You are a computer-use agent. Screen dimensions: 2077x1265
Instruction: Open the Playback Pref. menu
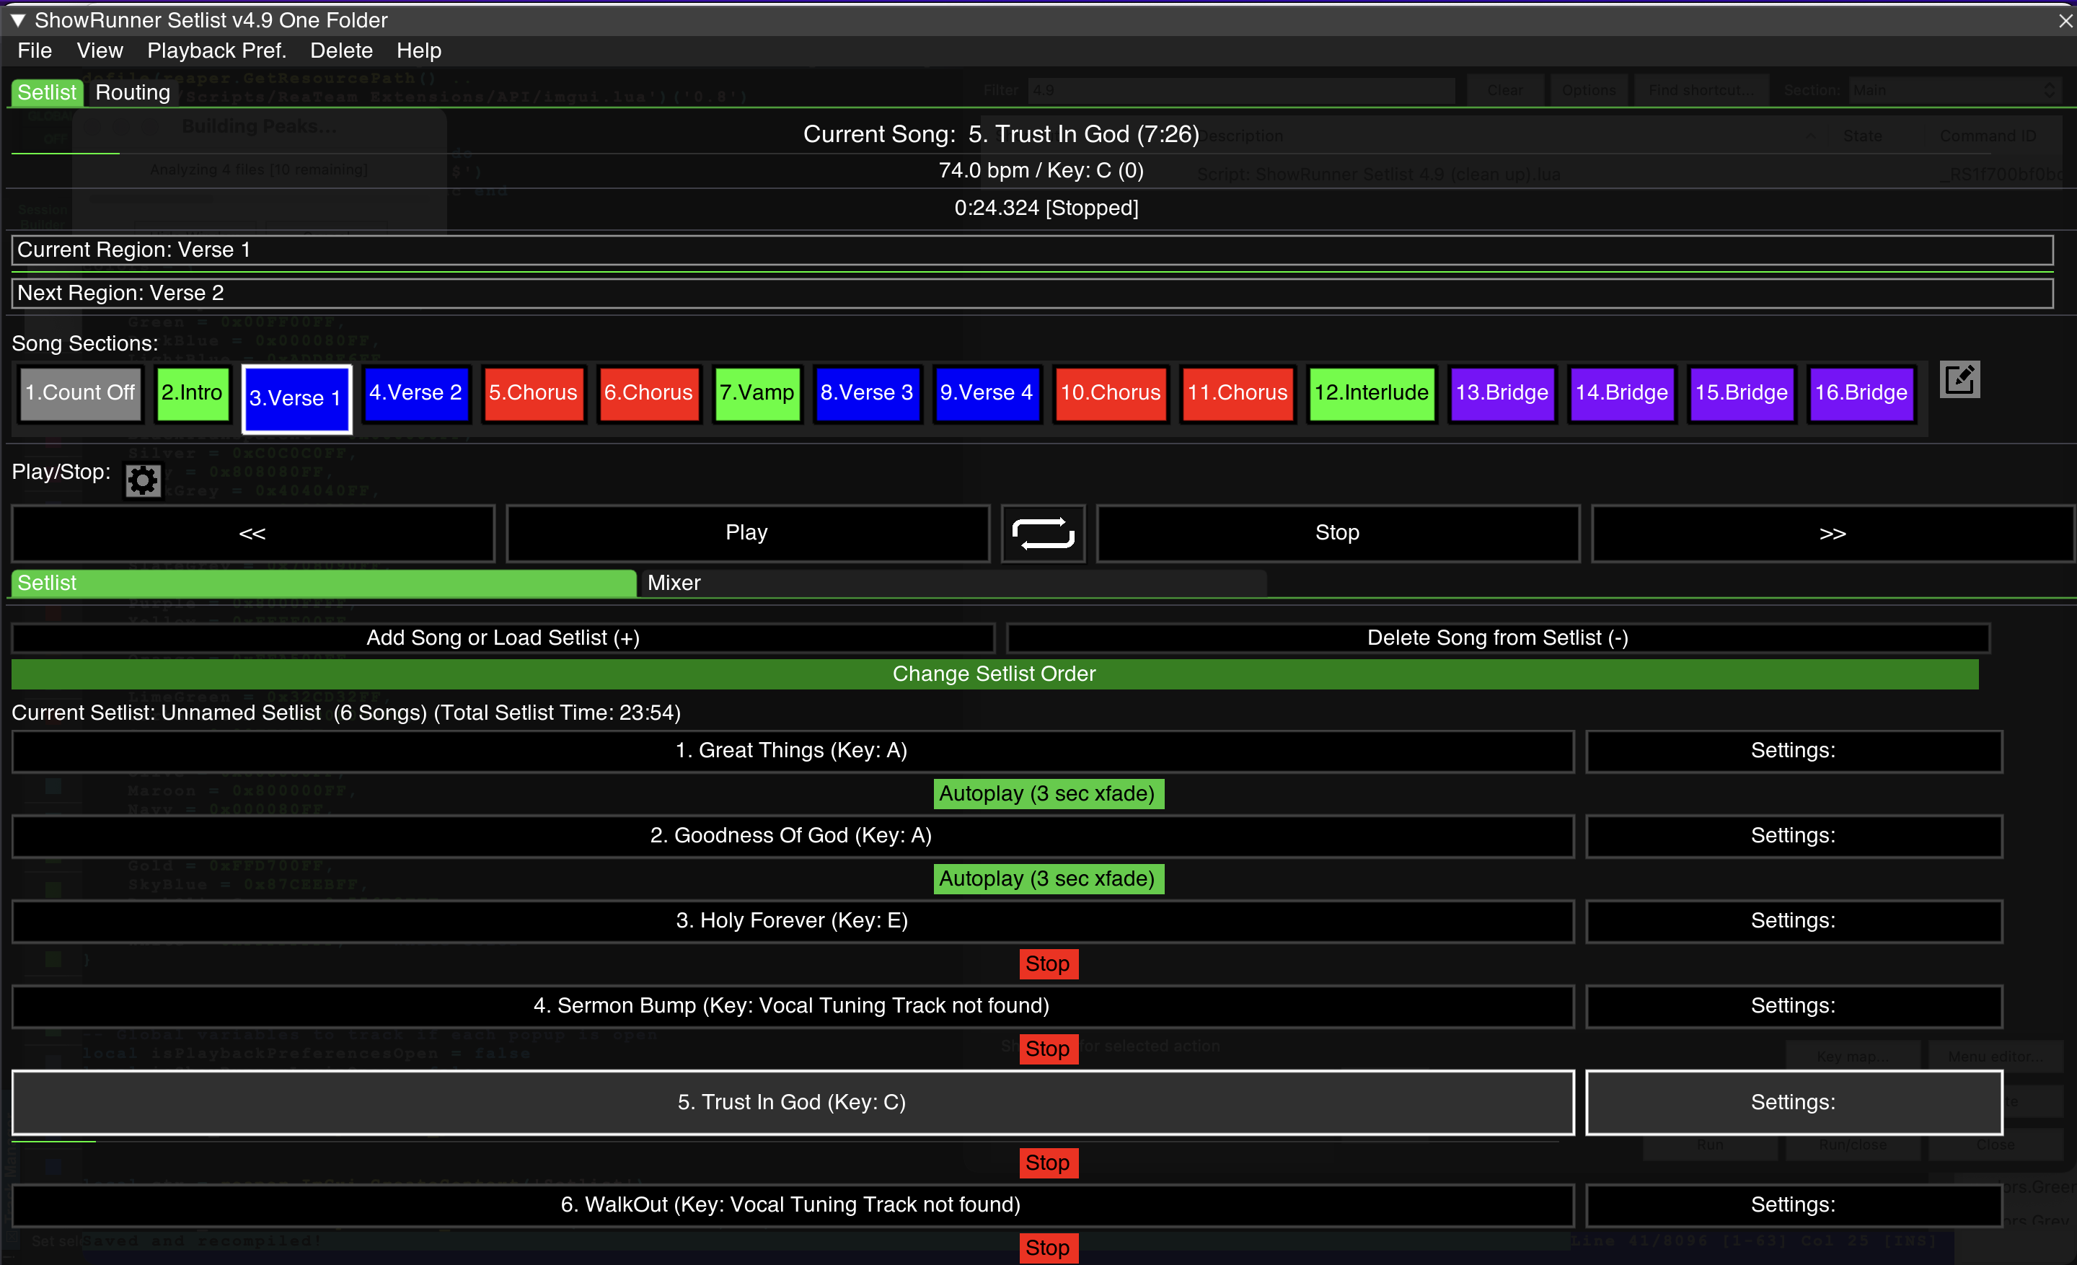pos(216,50)
